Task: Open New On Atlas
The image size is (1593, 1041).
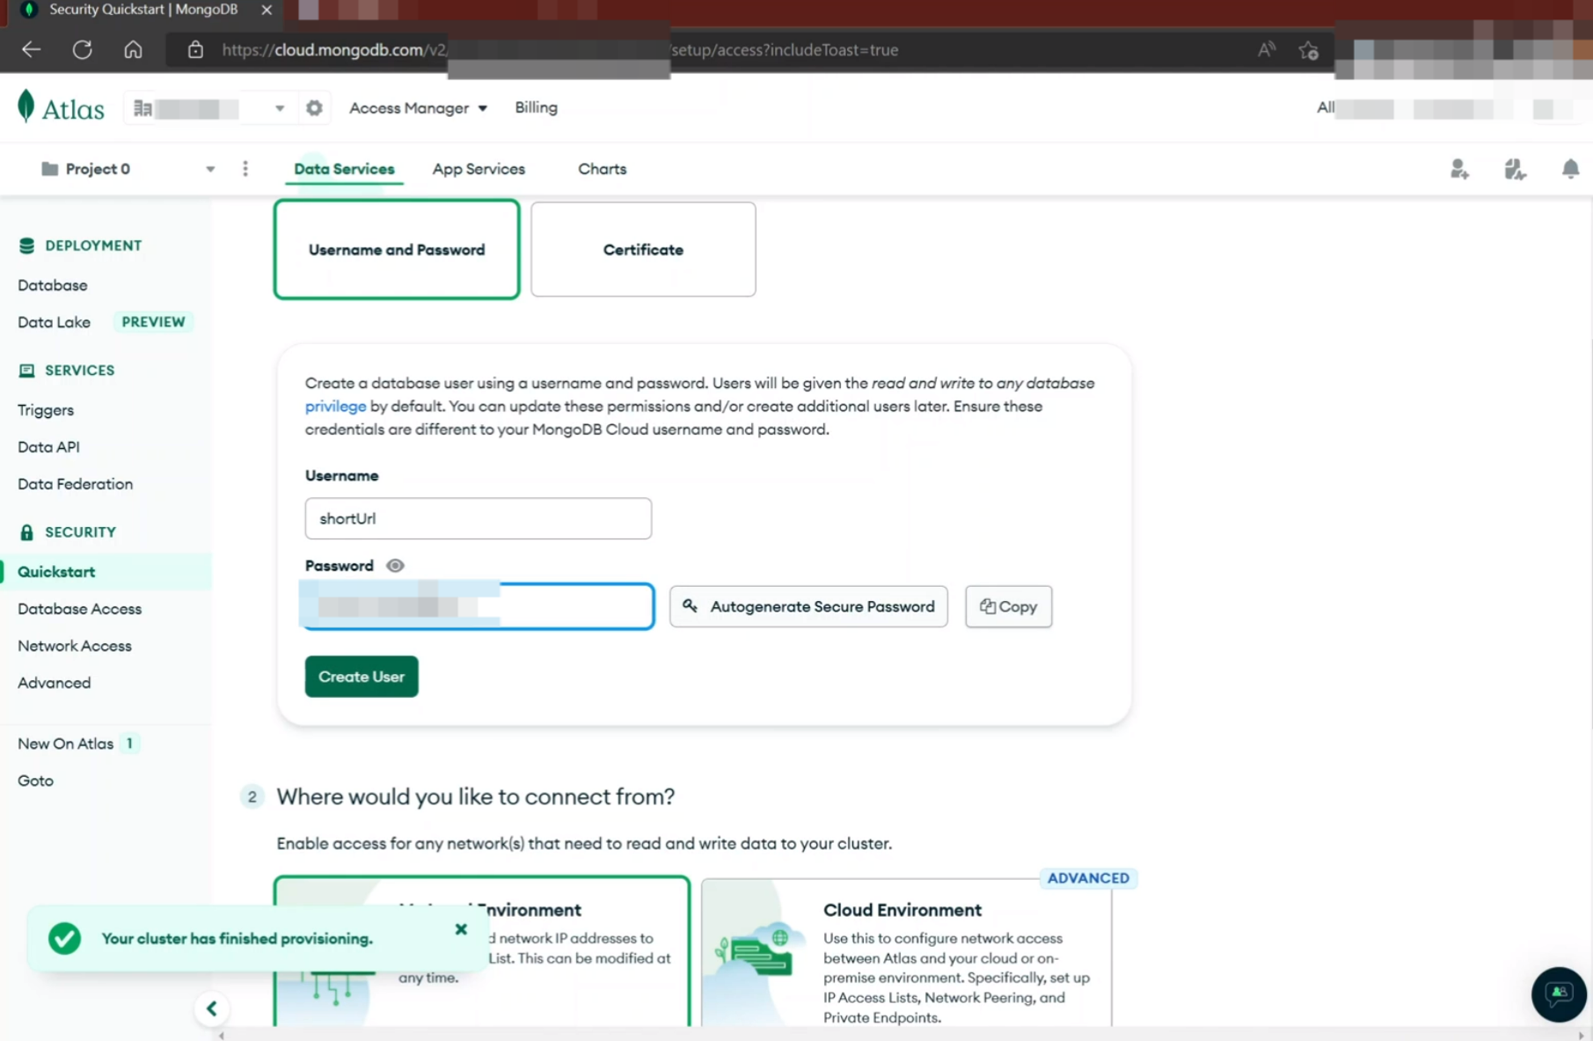Action: coord(65,744)
